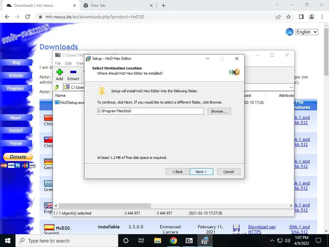Click mh-nexus site logo
Image resolution: width=329 pixels, height=247 pixels.
[x=25, y=33]
